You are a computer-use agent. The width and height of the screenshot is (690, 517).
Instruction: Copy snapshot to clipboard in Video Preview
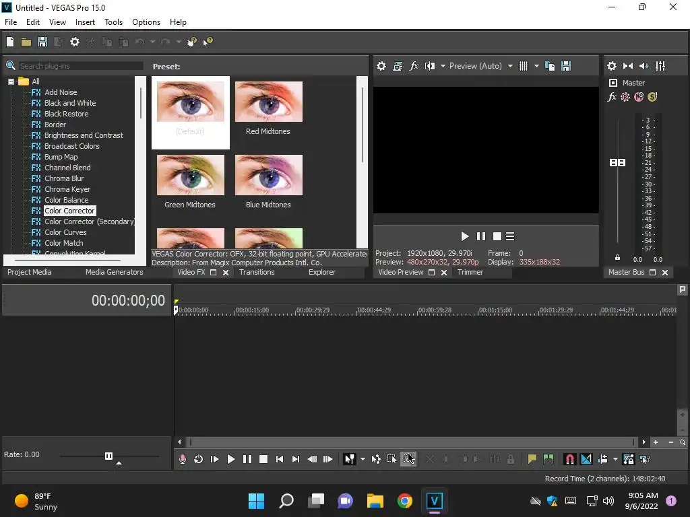[550, 66]
